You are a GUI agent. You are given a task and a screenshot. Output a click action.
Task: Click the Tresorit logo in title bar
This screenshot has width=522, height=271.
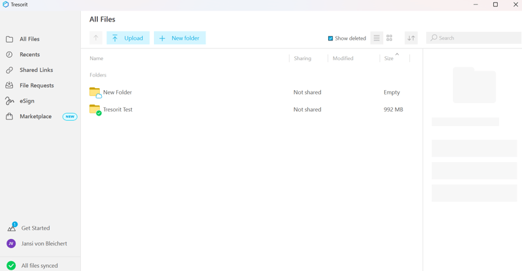coord(5,5)
